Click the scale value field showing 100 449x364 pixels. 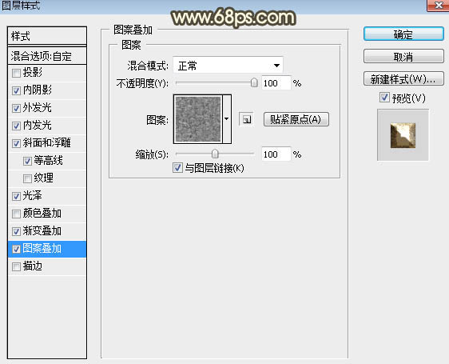pos(276,154)
